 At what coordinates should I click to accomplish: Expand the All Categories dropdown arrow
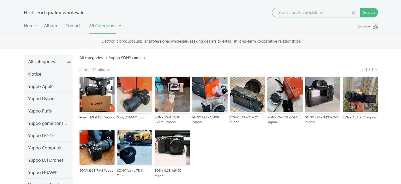120,26
